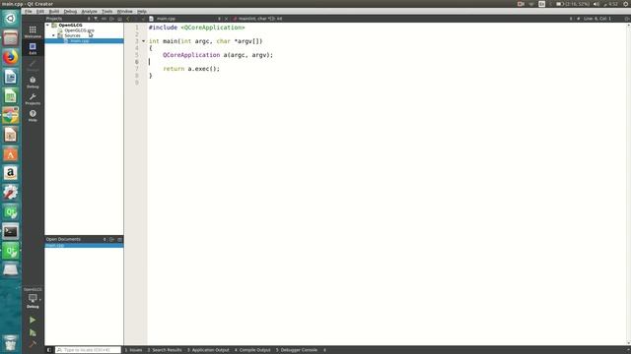Open the system settings gear menu
Image resolution: width=631 pixels, height=354 pixels.
tap(626, 4)
